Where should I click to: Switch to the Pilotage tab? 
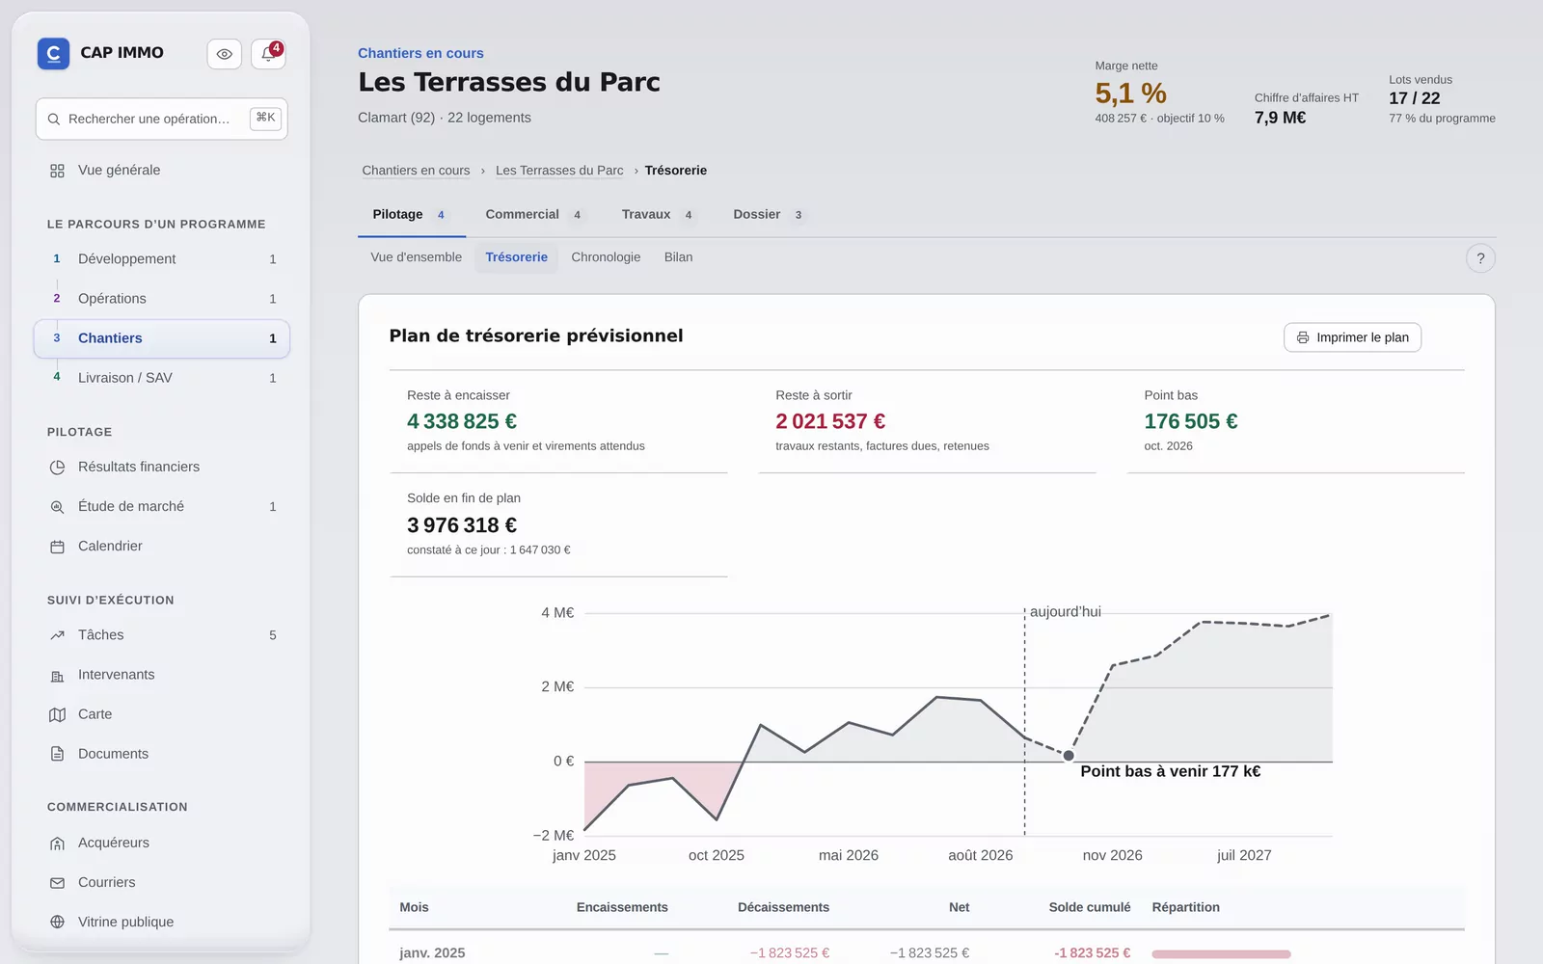(411, 215)
